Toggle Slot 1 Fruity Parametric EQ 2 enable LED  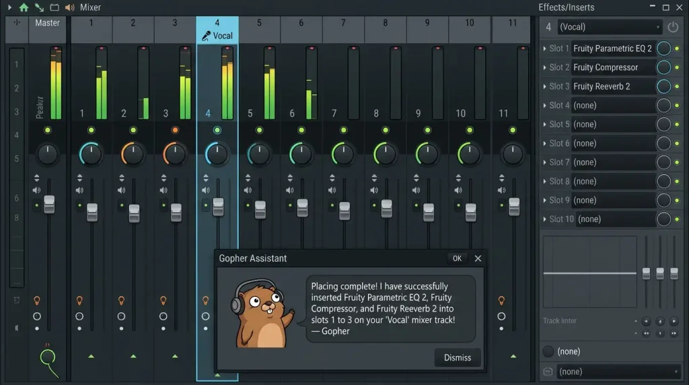[677, 48]
